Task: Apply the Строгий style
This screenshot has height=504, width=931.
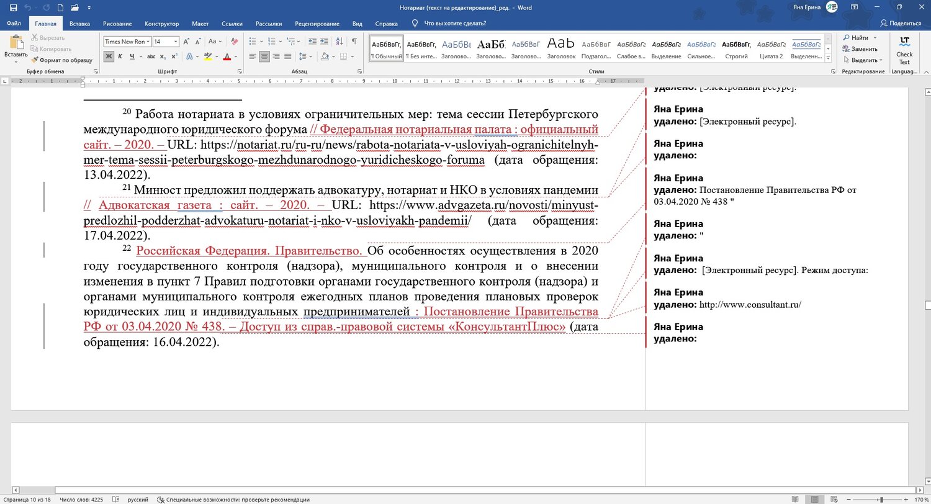Action: pyautogui.click(x=737, y=49)
